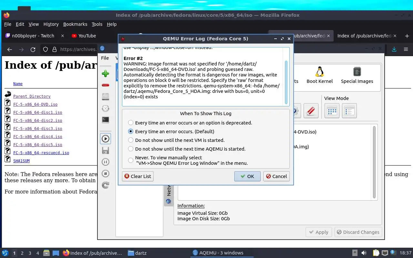This screenshot has width=413, height=258.
Task: Go back in Firefox
Action: 10,49
